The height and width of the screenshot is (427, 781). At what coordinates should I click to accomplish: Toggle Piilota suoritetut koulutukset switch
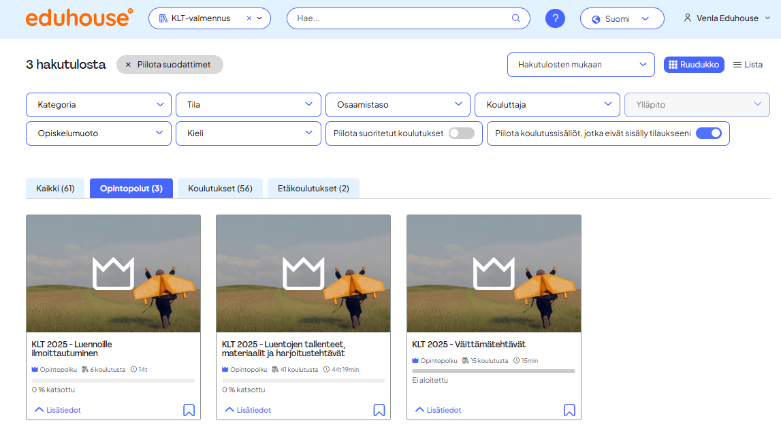point(462,133)
